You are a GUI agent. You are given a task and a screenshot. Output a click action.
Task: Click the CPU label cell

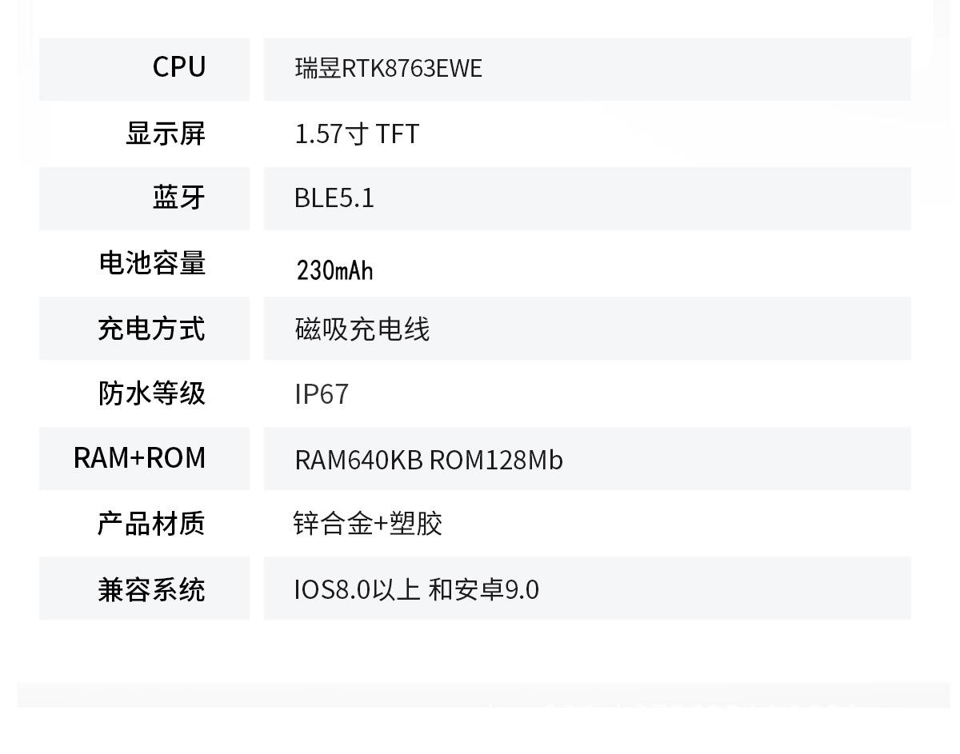coord(144,69)
